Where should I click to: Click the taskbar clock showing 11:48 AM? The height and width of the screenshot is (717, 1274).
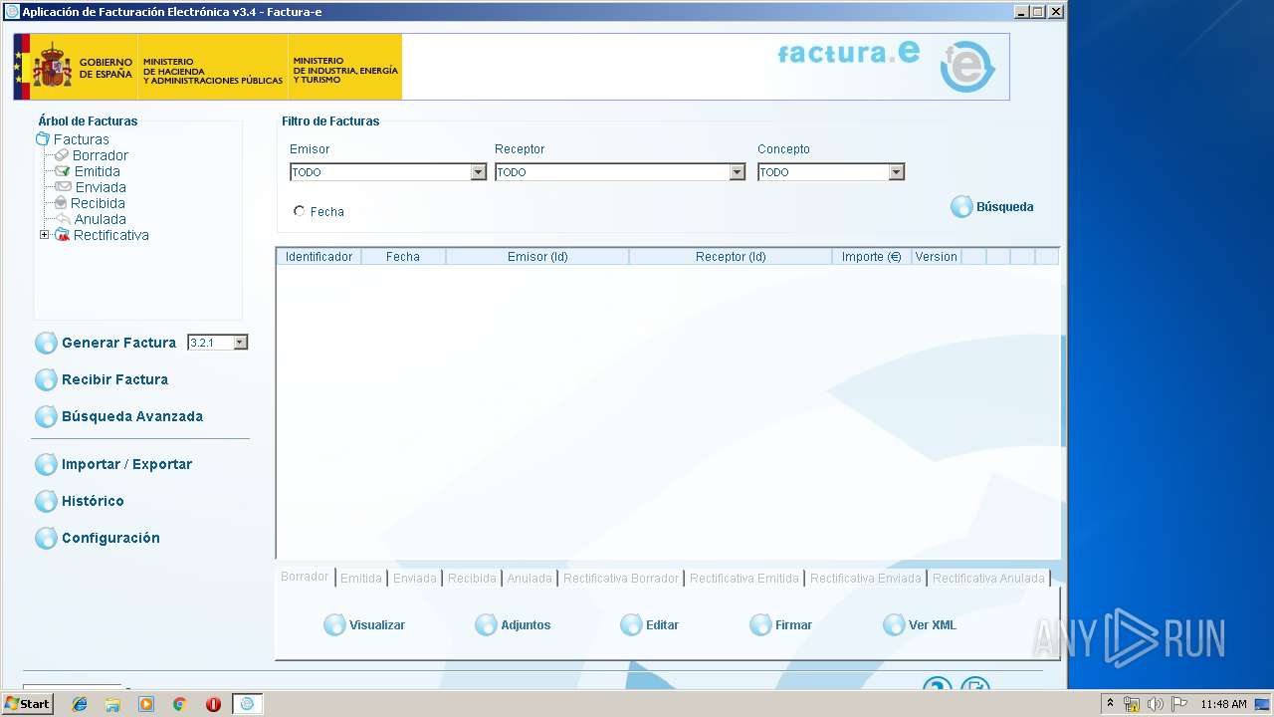tap(1223, 704)
